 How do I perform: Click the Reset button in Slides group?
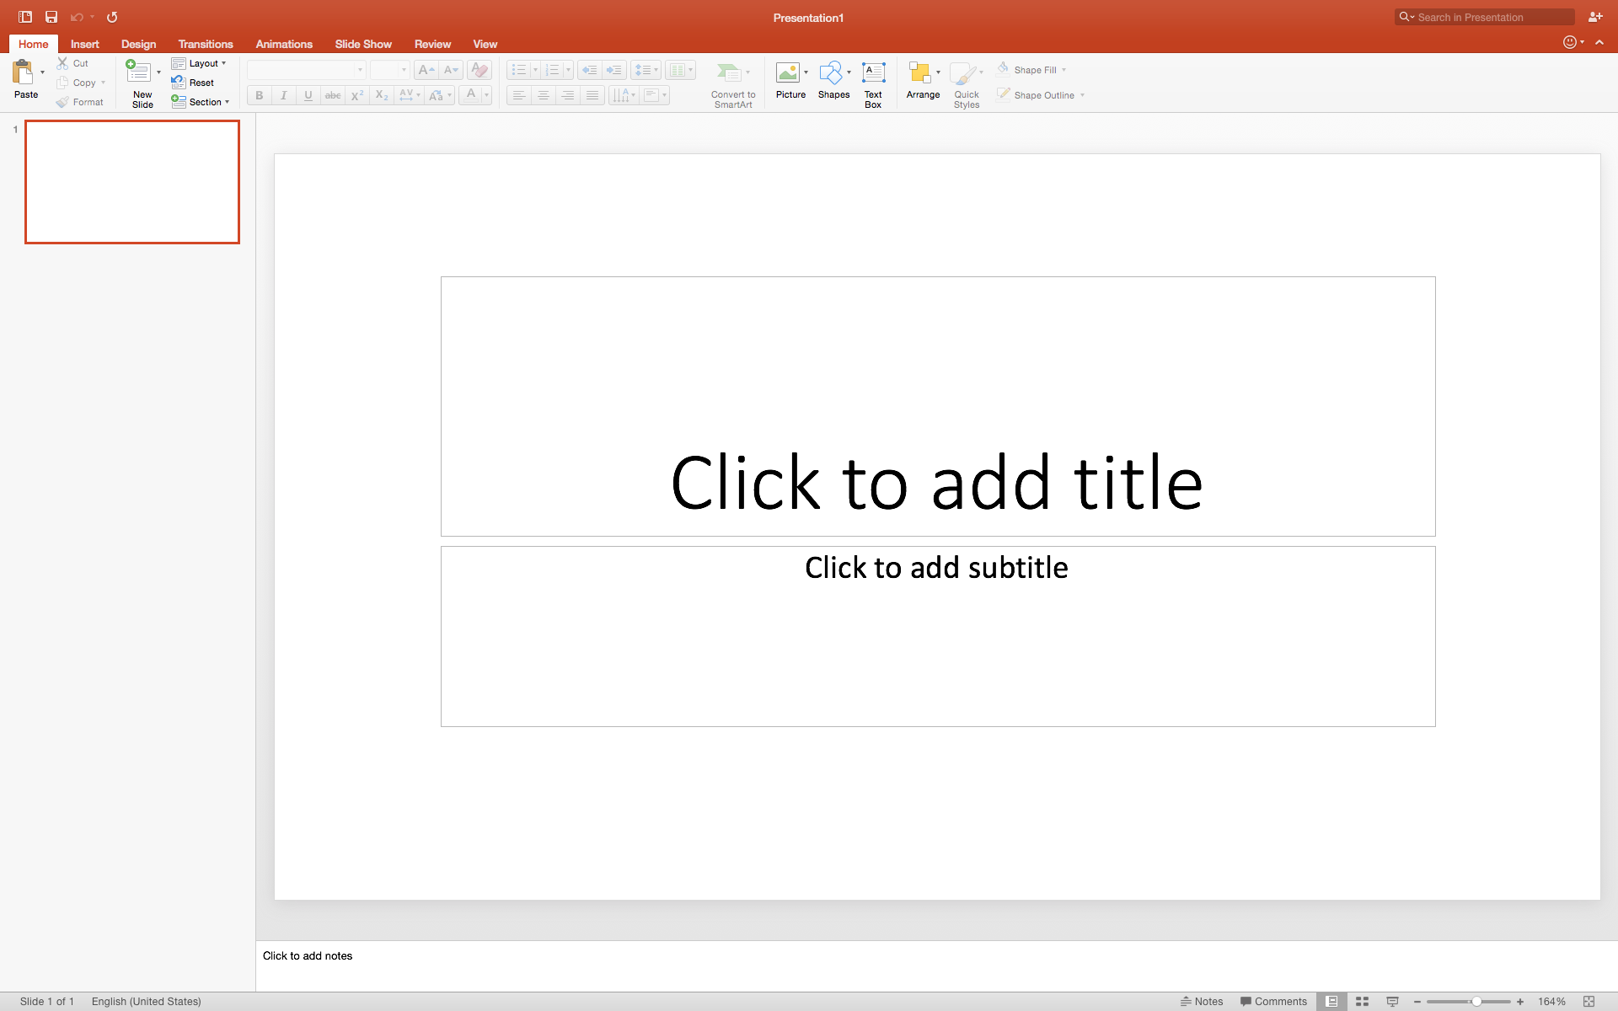point(195,83)
